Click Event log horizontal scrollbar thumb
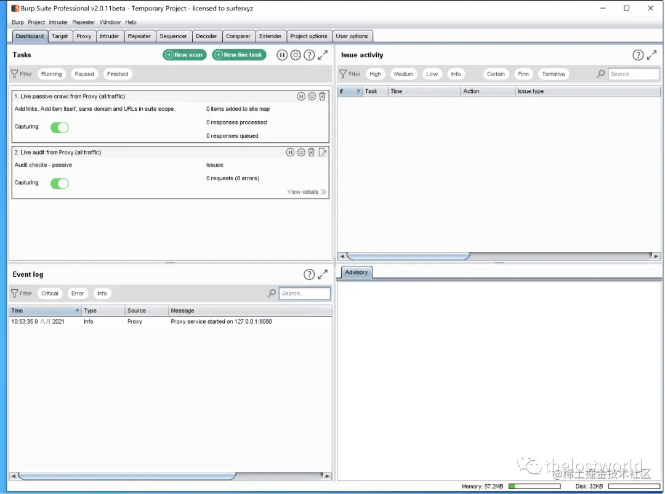The width and height of the screenshot is (665, 494). [x=127, y=476]
